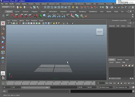Open the Script Editor icon
The height and width of the screenshot is (97, 135).
pos(133,91)
